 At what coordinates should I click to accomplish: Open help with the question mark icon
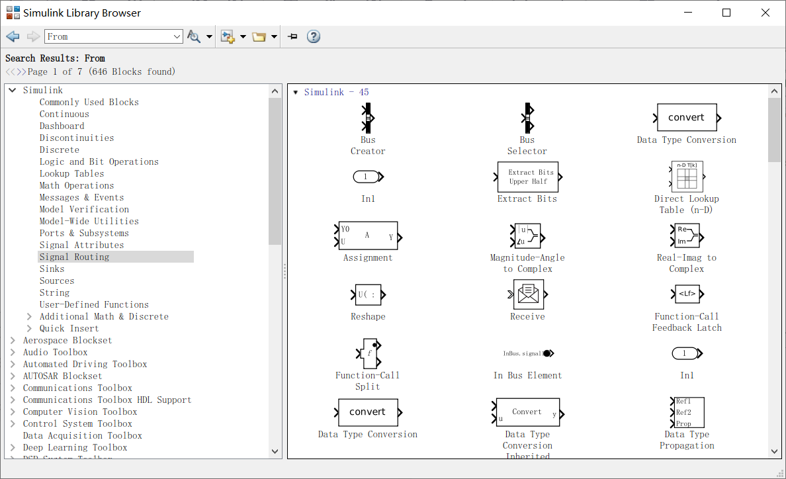(314, 36)
